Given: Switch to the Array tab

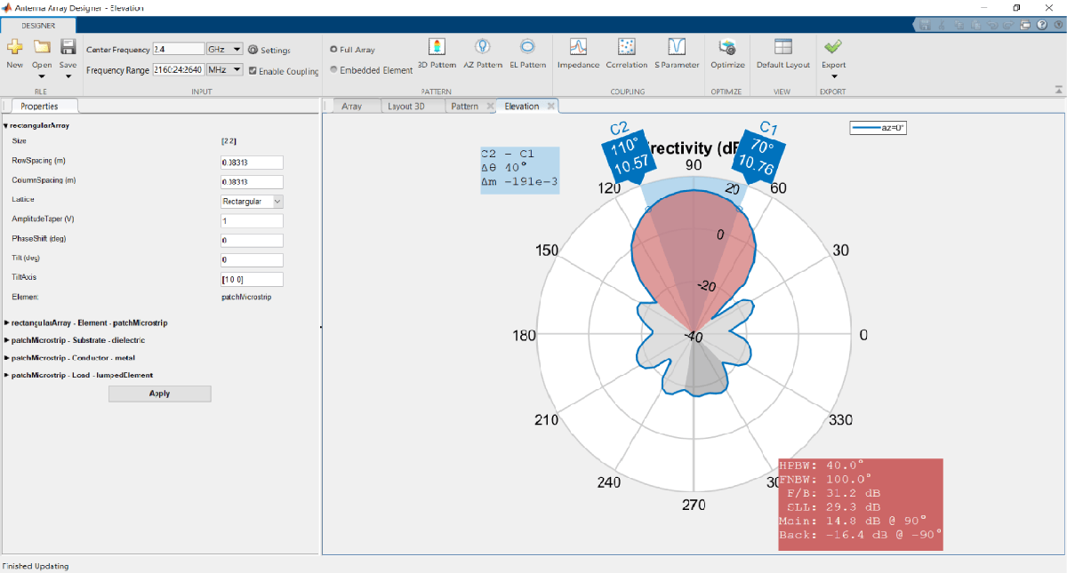Looking at the screenshot, I should click(x=352, y=106).
